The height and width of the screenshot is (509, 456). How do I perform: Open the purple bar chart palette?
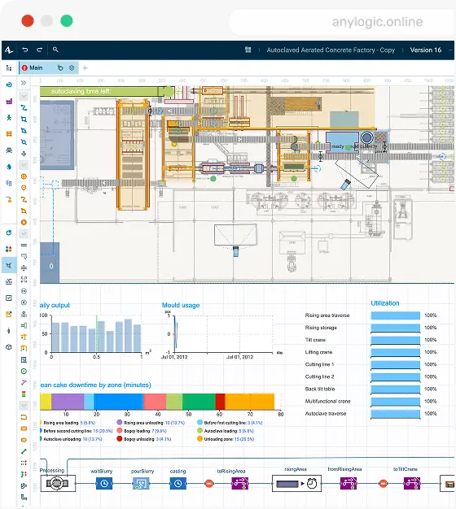click(x=9, y=102)
